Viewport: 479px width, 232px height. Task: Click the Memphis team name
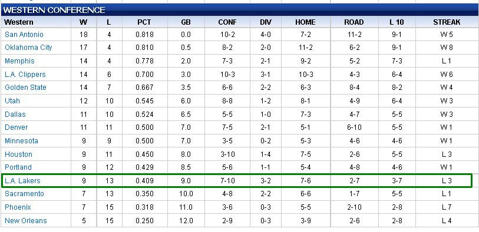pos(19,61)
